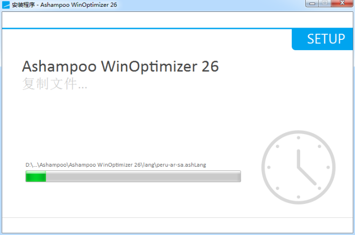Click the blank white header strip above blue line
Viewport: 355px width, 235px height.
pos(177,20)
